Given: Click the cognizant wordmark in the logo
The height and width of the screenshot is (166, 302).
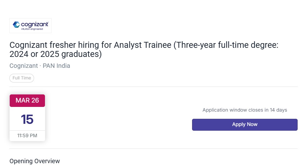Looking at the screenshot, I should (x=35, y=24).
